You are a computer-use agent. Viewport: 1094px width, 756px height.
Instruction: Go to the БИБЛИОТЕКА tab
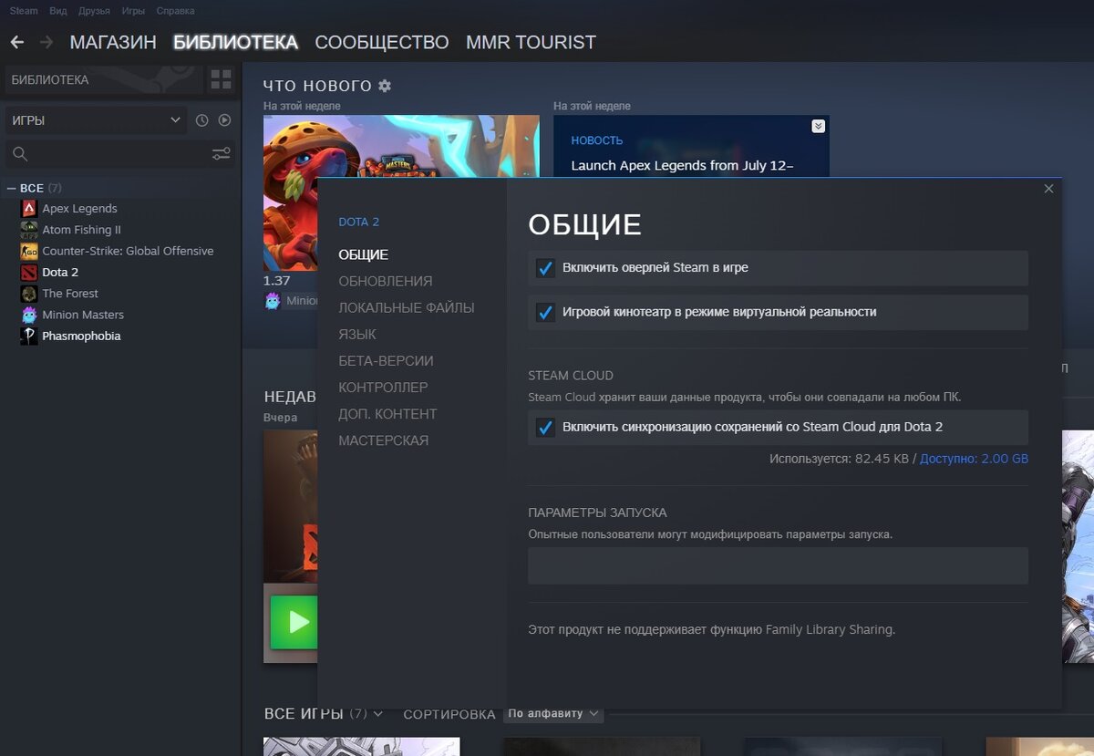coord(235,42)
